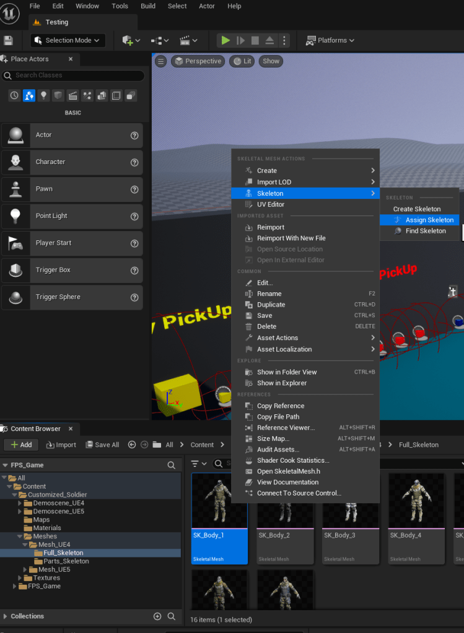Click the Save icon in toolbar

(x=8, y=40)
